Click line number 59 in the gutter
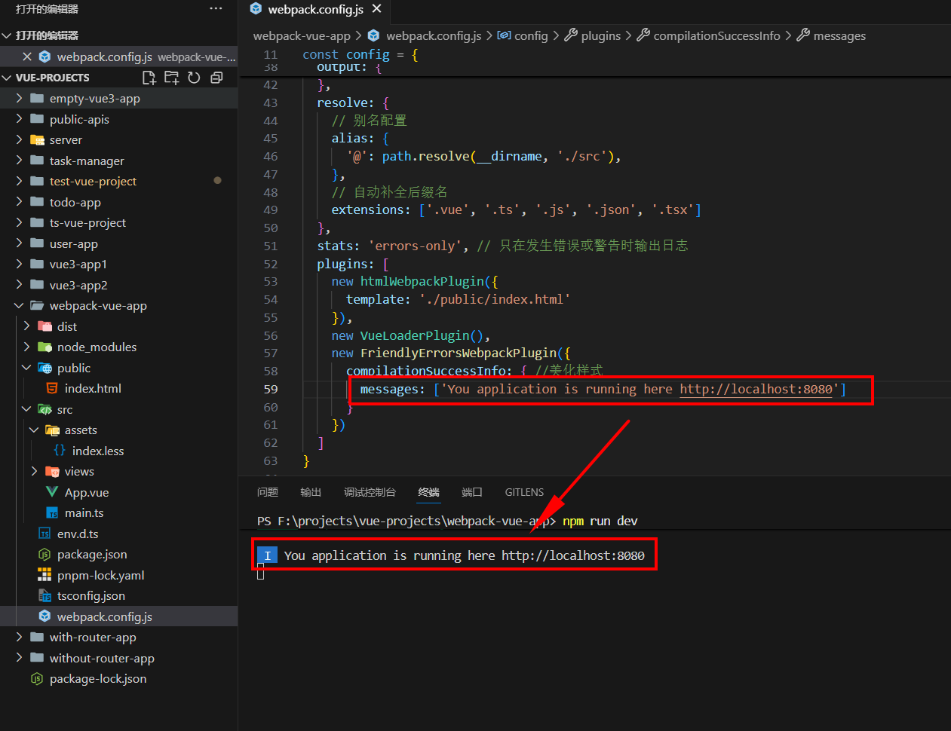 coord(271,390)
